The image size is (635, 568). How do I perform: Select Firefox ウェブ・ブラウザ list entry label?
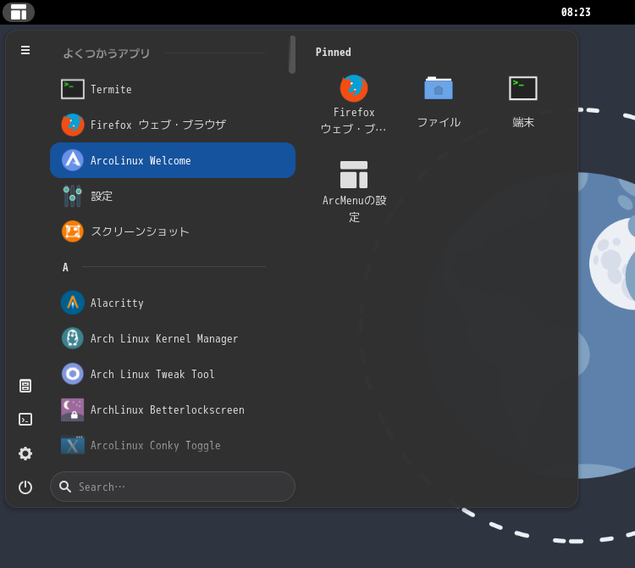point(158,125)
